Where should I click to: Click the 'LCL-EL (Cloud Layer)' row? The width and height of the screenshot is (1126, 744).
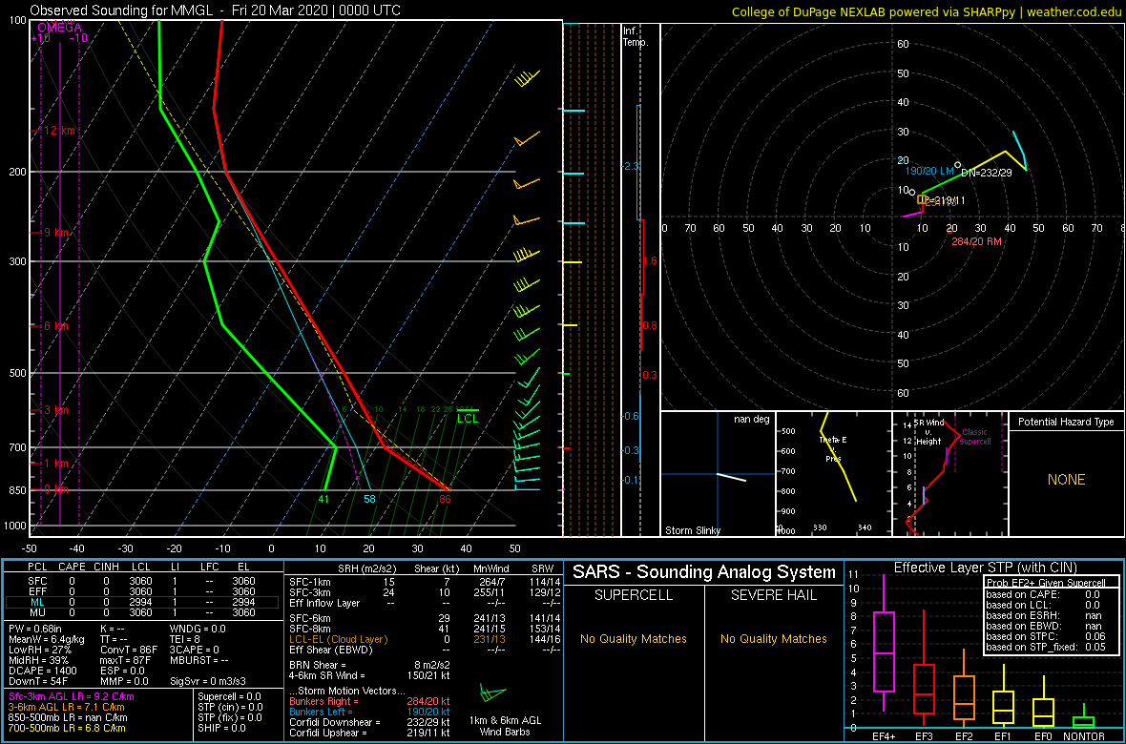point(424,640)
